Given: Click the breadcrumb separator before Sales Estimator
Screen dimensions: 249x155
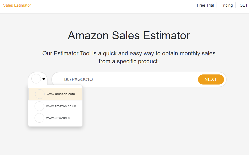Looking at the screenshot, I should (1, 5).
